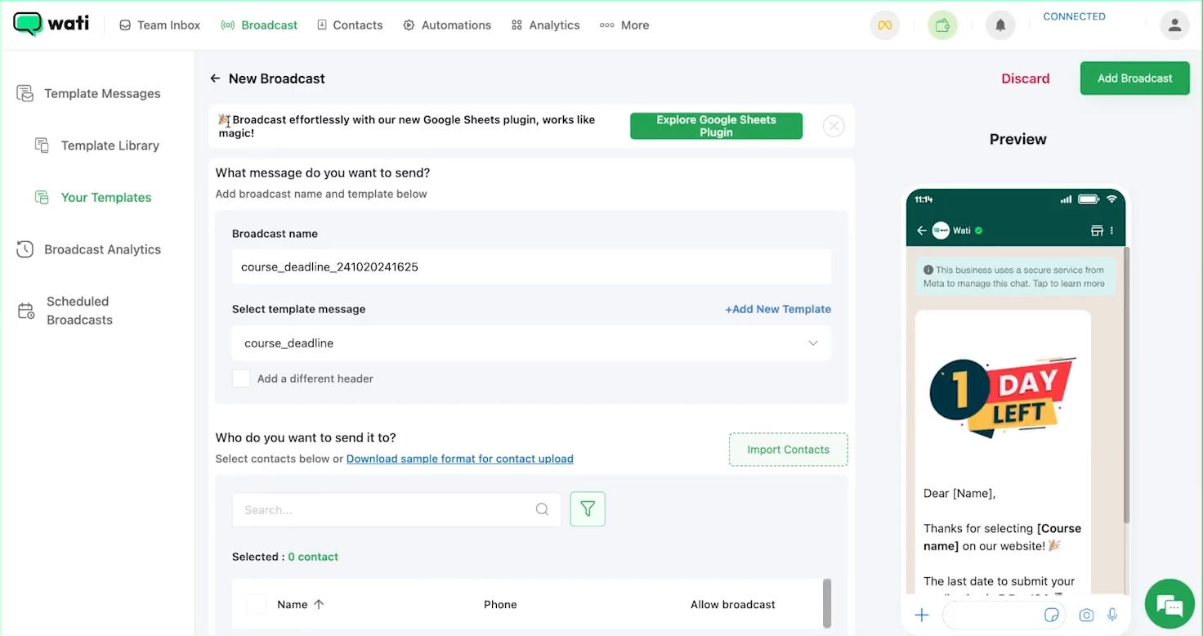The height and width of the screenshot is (636, 1203).
Task: Click the search magnifier icon
Action: pyautogui.click(x=542, y=509)
